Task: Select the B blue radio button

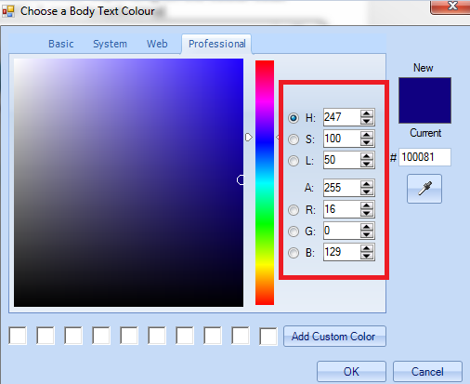Action: 294,253
